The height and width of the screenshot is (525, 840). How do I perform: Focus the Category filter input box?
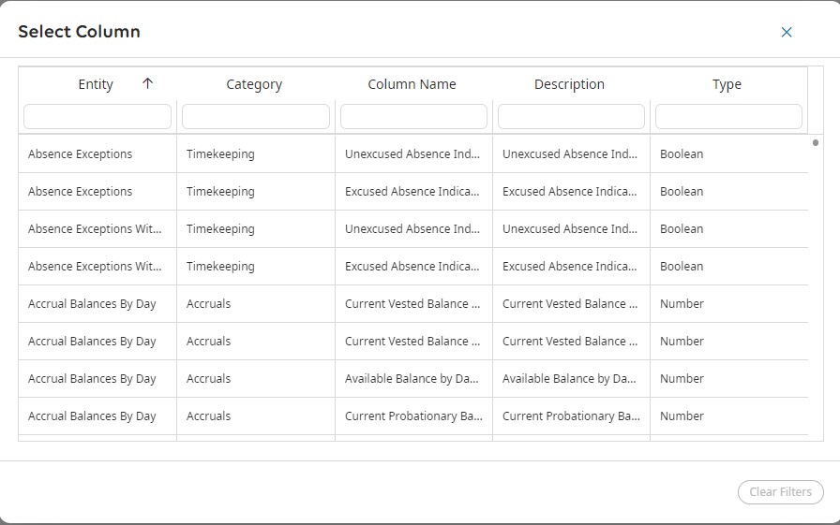255,116
